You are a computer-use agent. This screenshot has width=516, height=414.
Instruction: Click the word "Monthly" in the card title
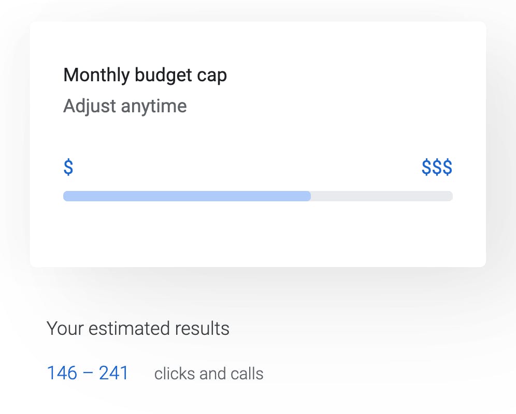(96, 76)
